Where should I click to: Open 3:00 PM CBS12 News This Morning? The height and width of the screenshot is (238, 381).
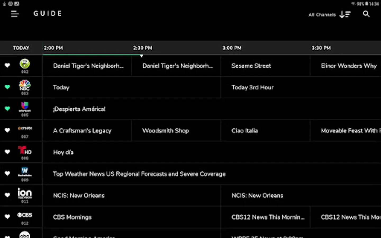pos(265,217)
